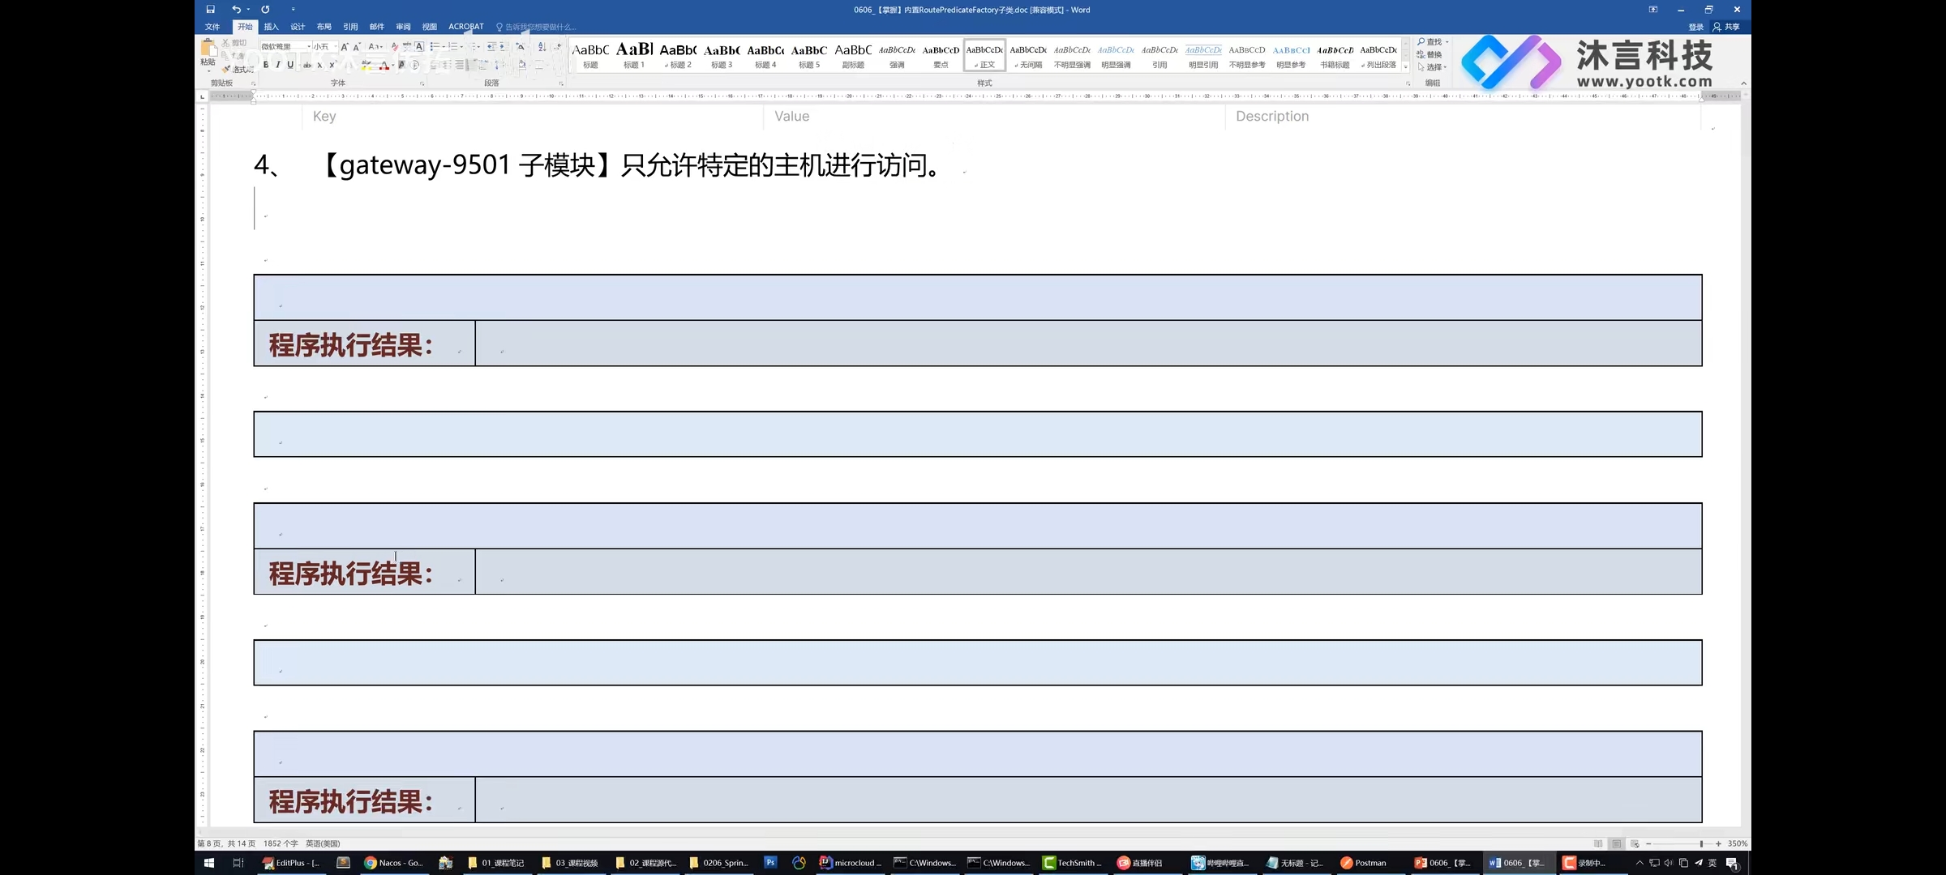1946x875 pixels.
Task: Toggle Underline formatting
Action: (x=290, y=65)
